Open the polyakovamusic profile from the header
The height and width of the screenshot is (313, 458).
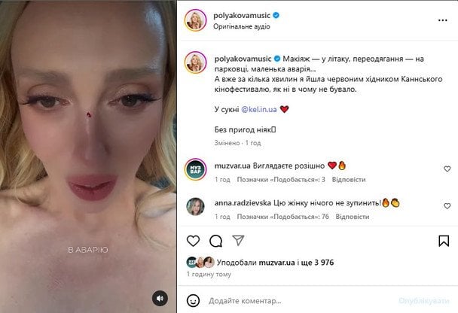click(242, 16)
